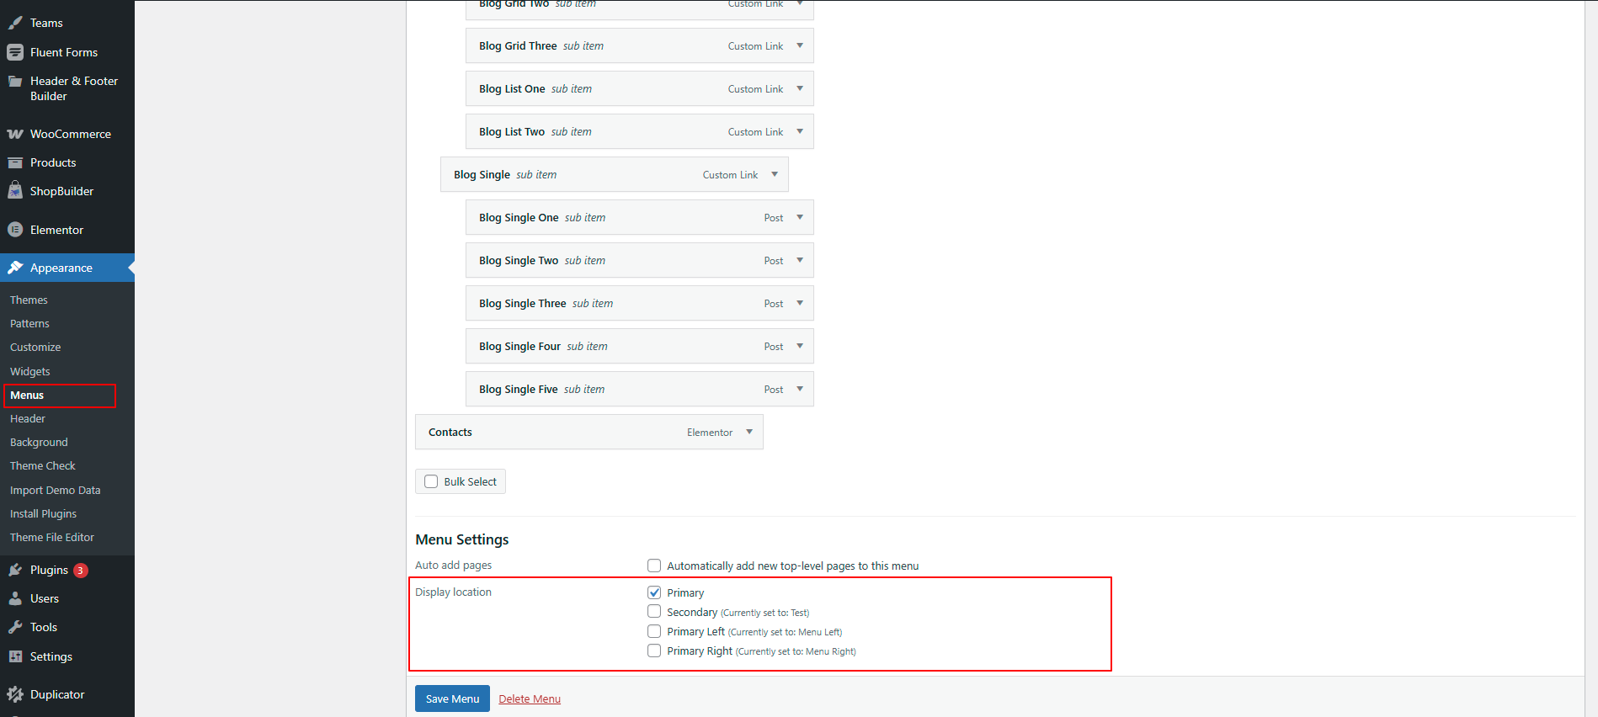This screenshot has width=1598, height=717.
Task: Open the Theme File Editor link
Action: 52,537
